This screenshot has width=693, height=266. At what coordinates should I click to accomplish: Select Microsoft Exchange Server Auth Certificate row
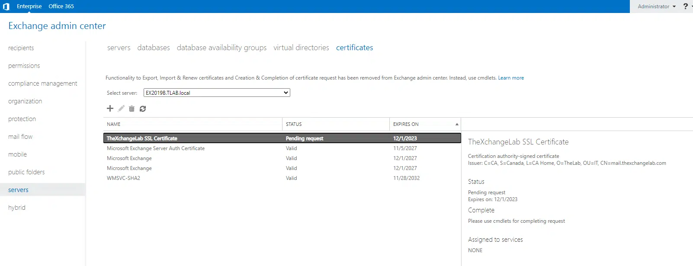(282, 148)
